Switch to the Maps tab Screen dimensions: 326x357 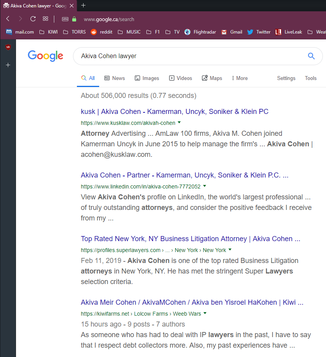pos(212,78)
